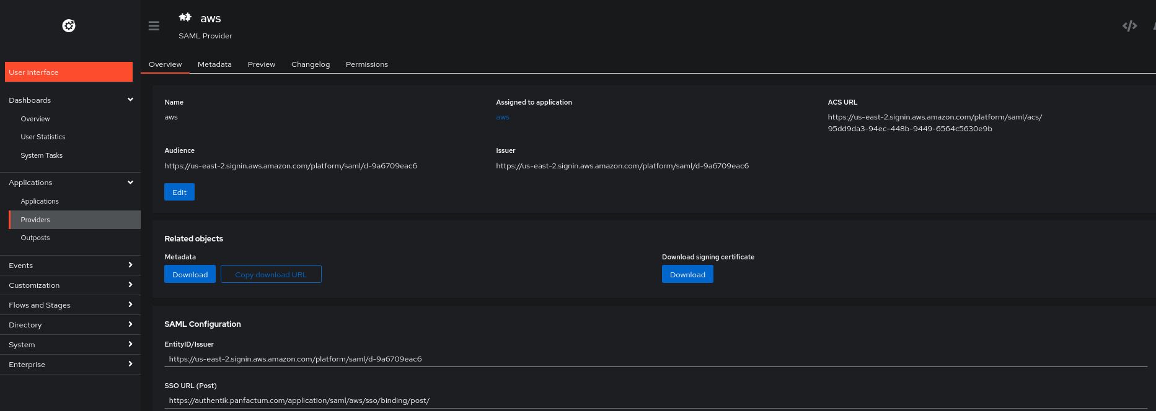Expand the Directory section

pyautogui.click(x=70, y=324)
